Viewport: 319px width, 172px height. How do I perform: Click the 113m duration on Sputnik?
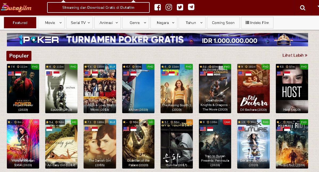click(x=58, y=67)
